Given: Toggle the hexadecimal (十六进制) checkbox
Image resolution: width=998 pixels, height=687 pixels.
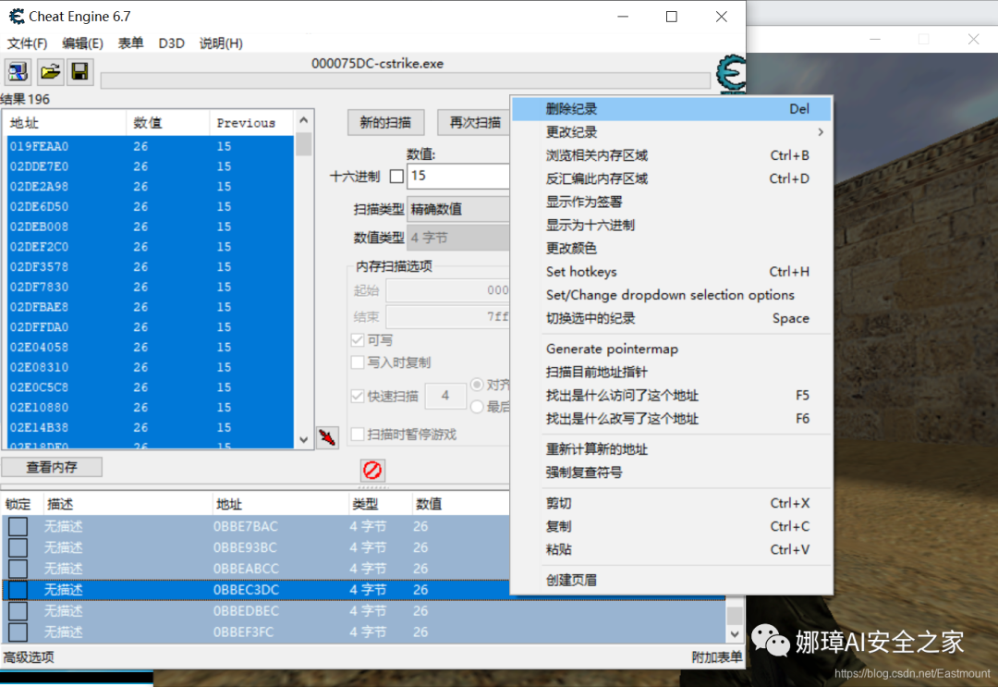Looking at the screenshot, I should click(396, 177).
